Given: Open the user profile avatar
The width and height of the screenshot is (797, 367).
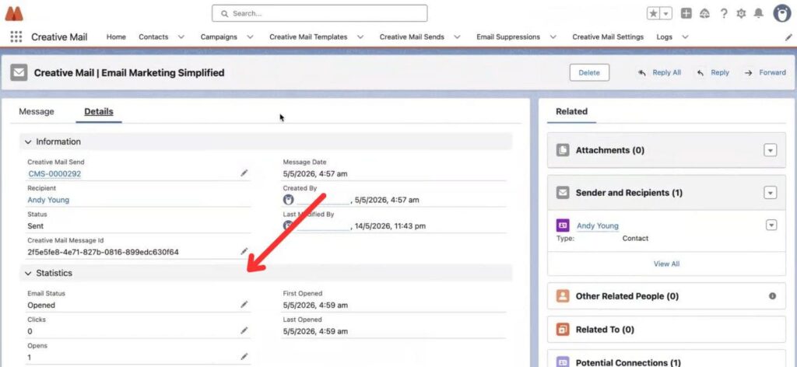Looking at the screenshot, I should click(781, 14).
